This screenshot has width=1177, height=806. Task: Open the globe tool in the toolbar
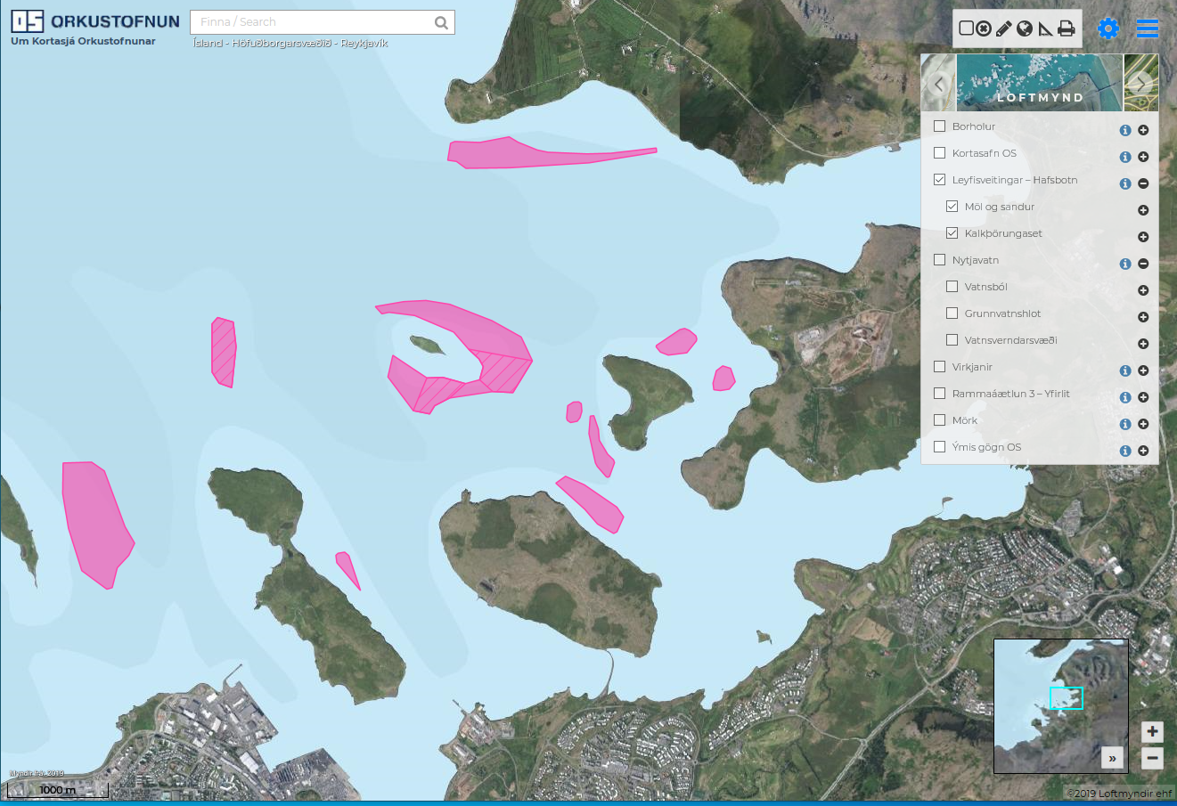click(1025, 28)
